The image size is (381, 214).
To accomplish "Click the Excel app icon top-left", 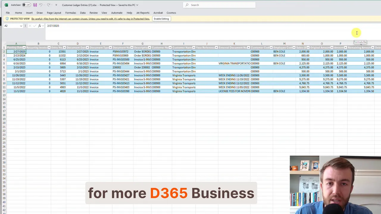I will (x=7, y=5).
